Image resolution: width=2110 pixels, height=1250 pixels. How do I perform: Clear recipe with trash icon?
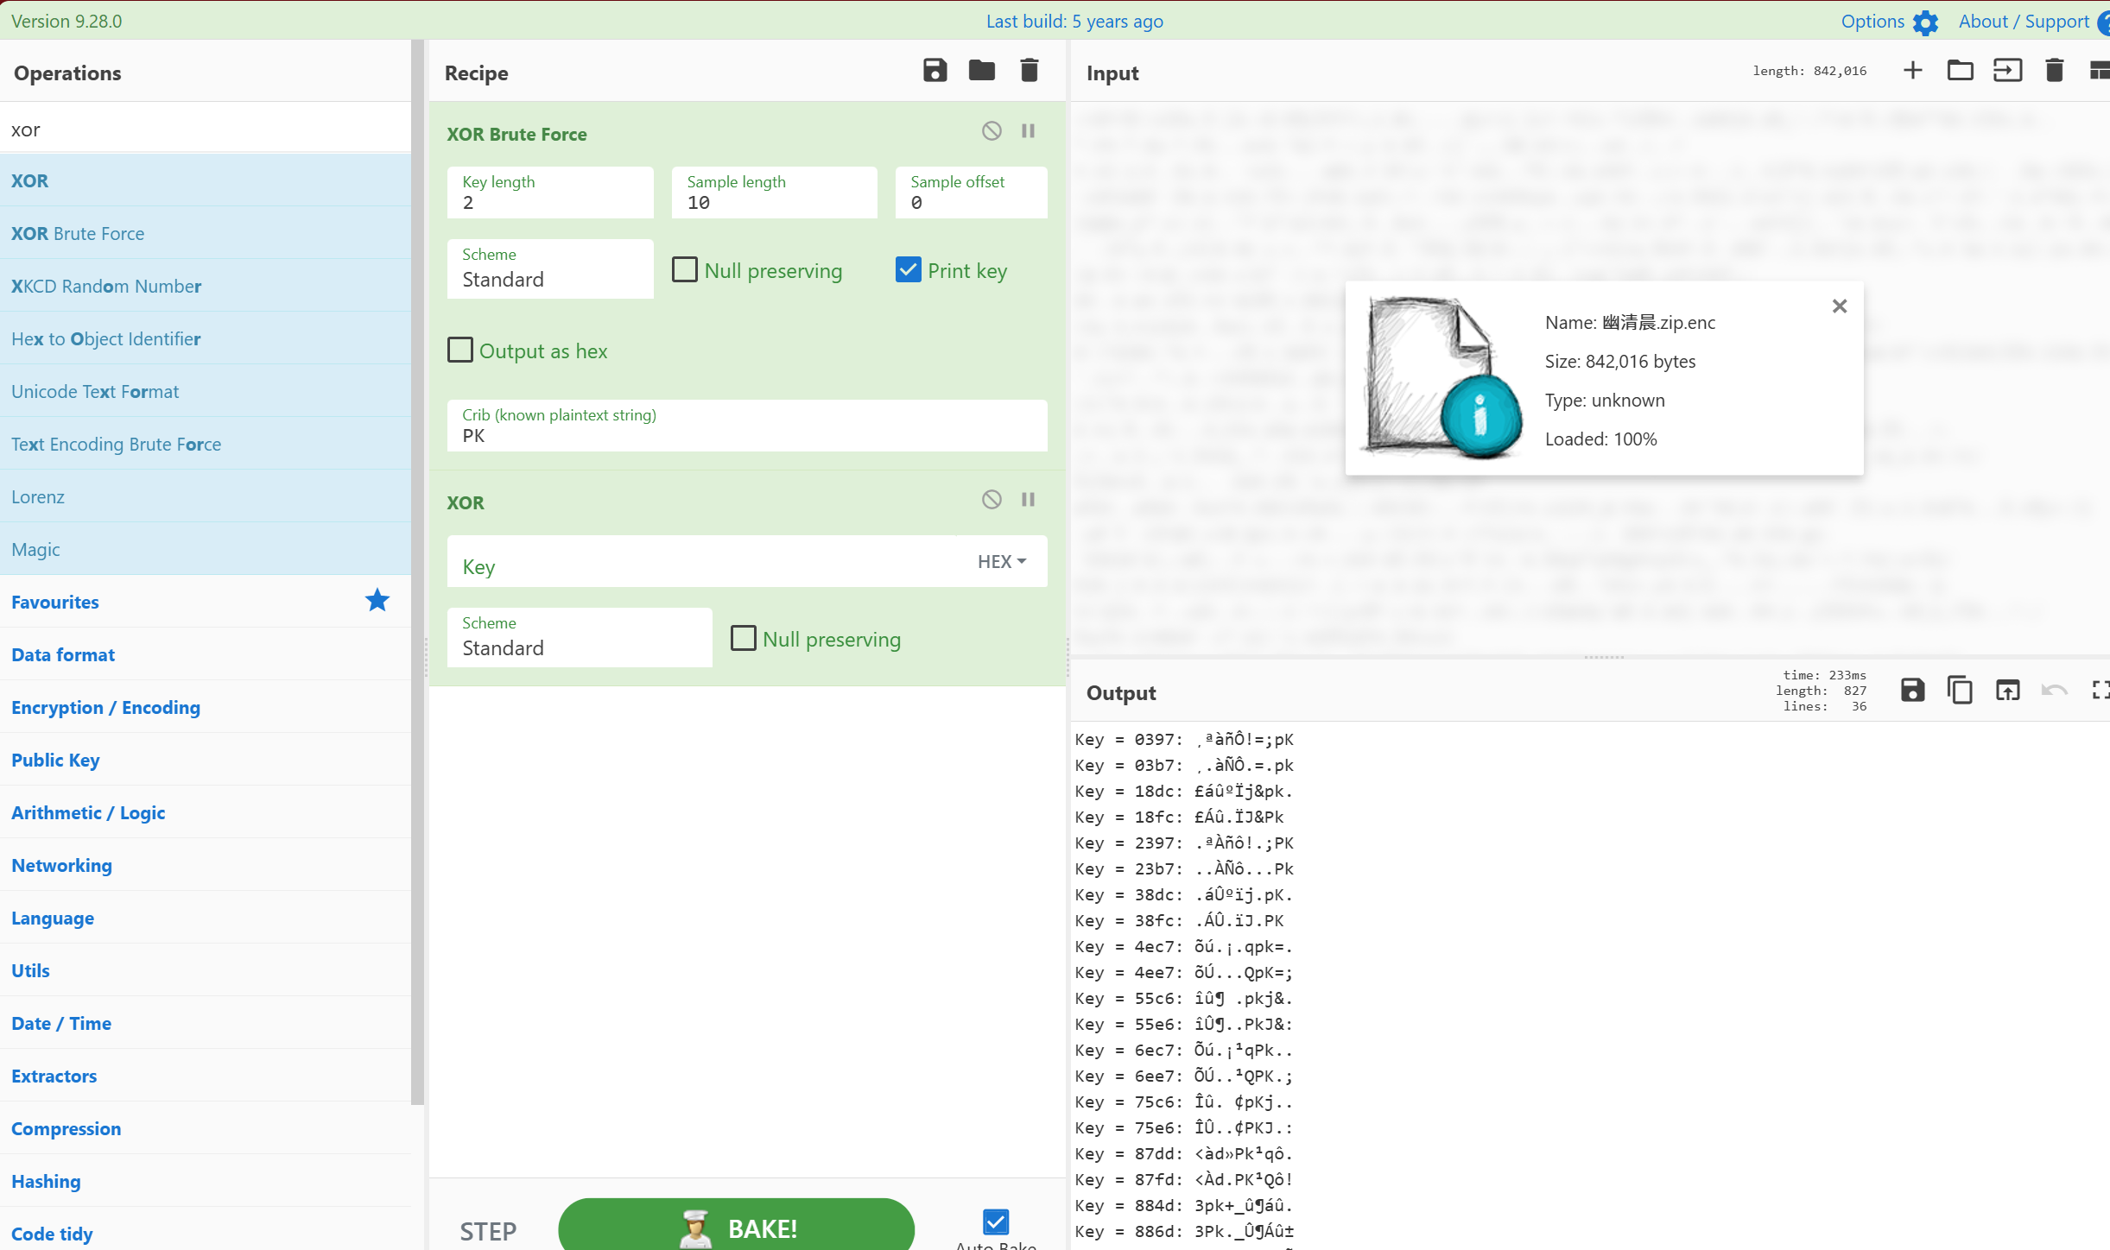pos(1029,71)
